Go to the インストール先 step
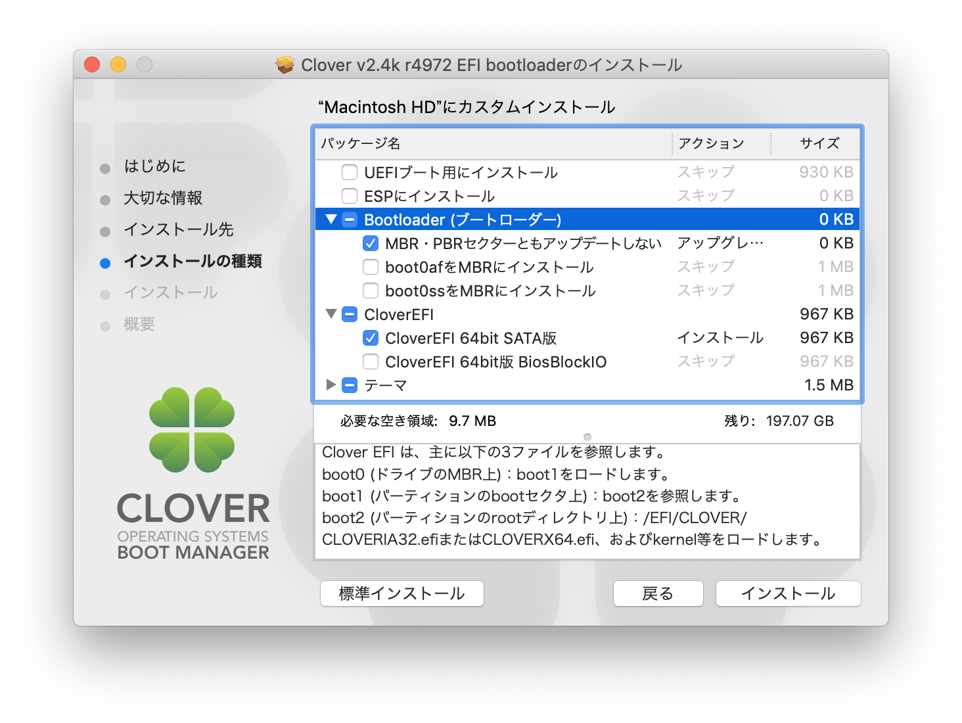 pos(179,229)
